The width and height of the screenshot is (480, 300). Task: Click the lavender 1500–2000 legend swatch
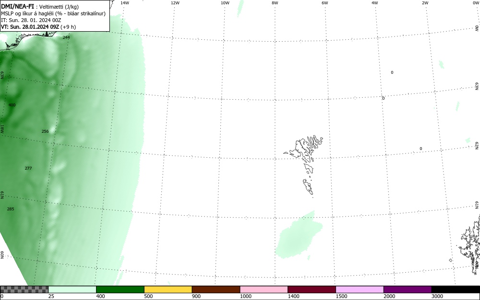[x=360, y=289]
